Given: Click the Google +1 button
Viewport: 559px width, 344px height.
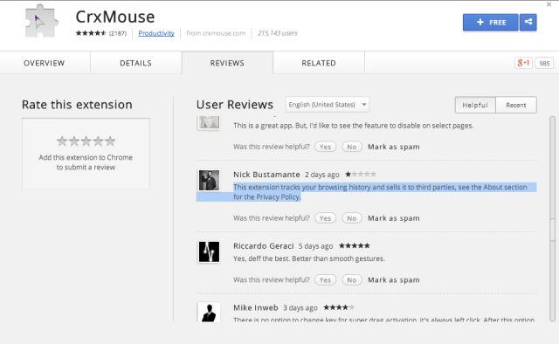Looking at the screenshot, I should tap(523, 63).
